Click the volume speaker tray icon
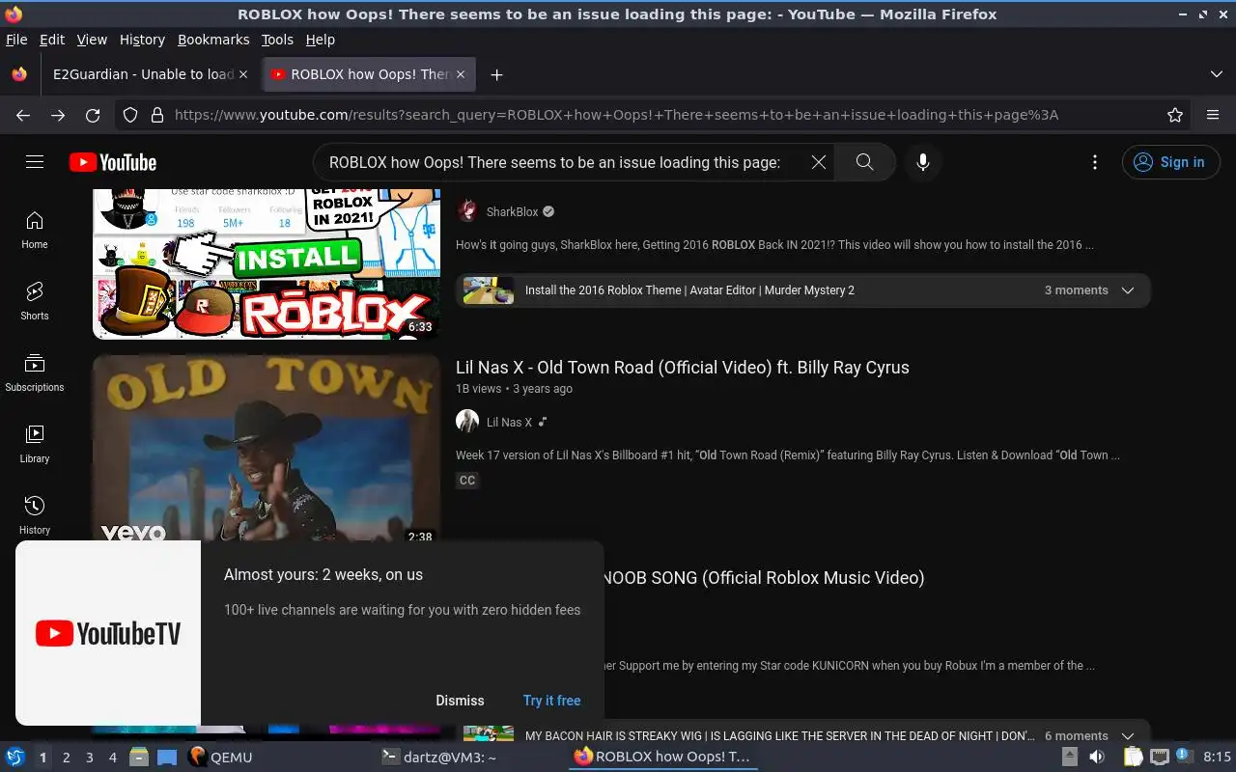1236x772 pixels. click(1097, 758)
